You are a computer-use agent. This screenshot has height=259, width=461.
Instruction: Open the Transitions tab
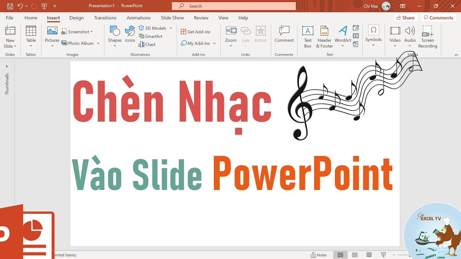point(105,18)
